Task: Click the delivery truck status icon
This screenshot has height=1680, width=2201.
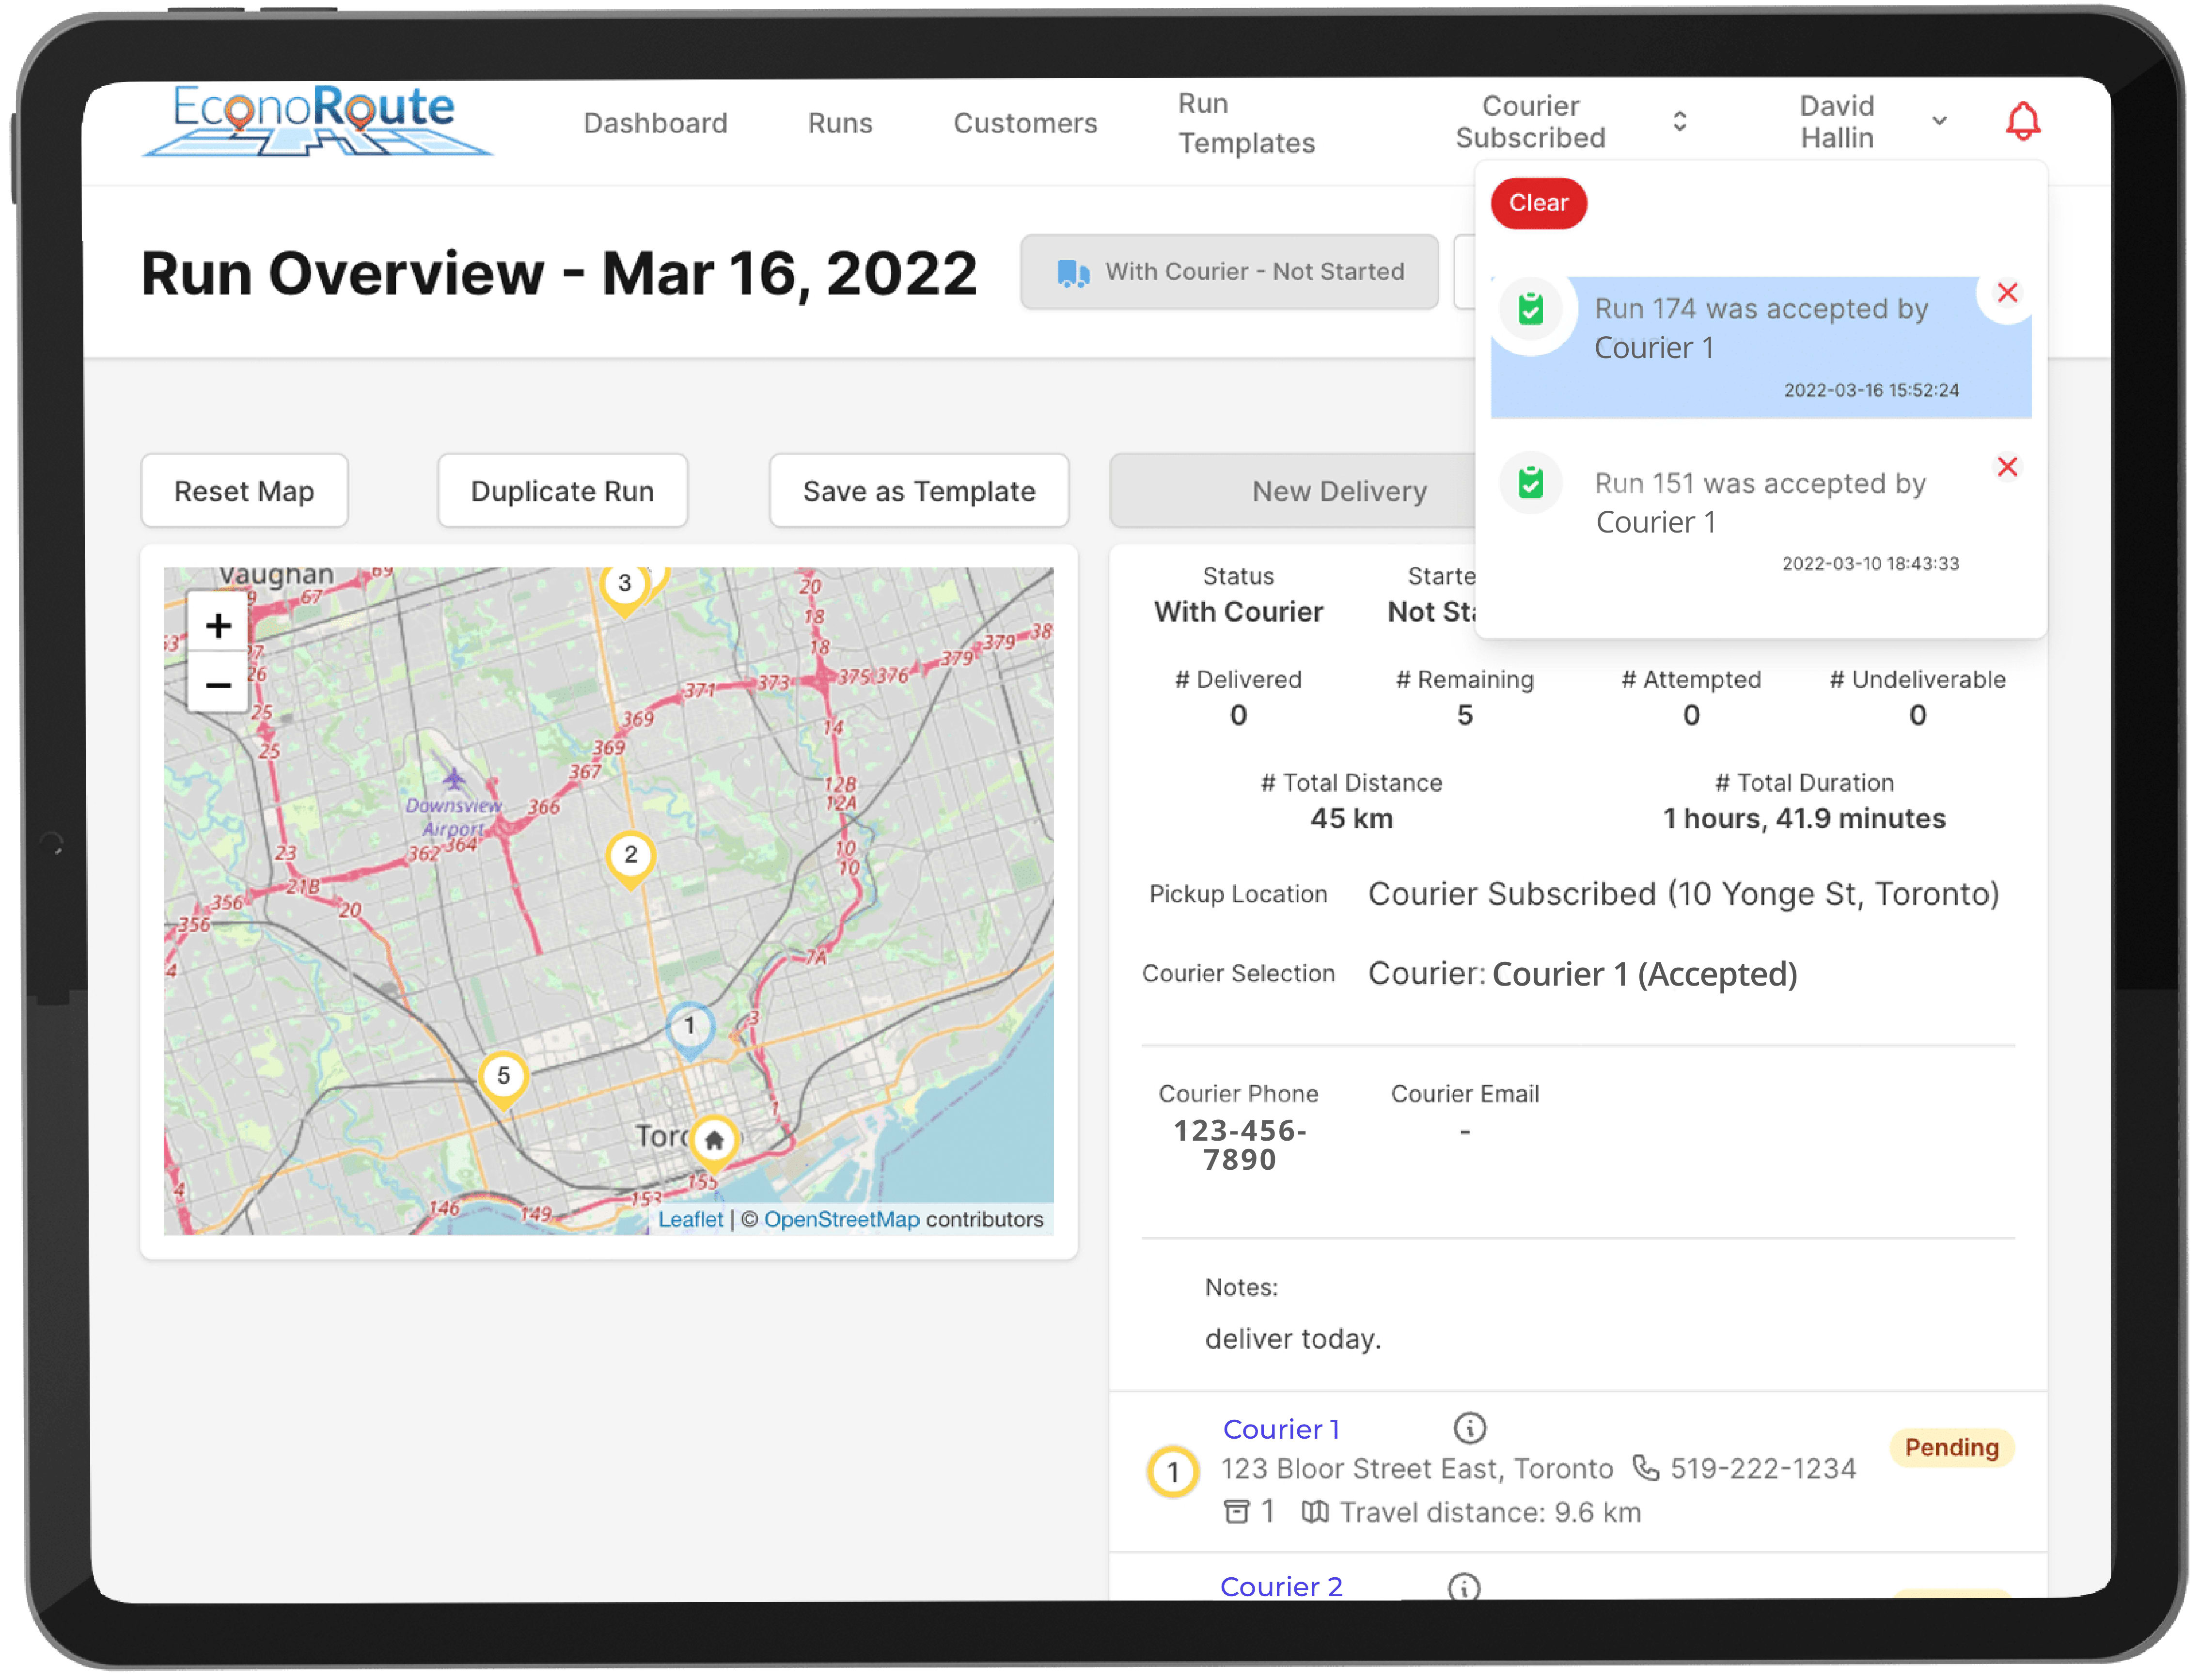Action: (1073, 273)
